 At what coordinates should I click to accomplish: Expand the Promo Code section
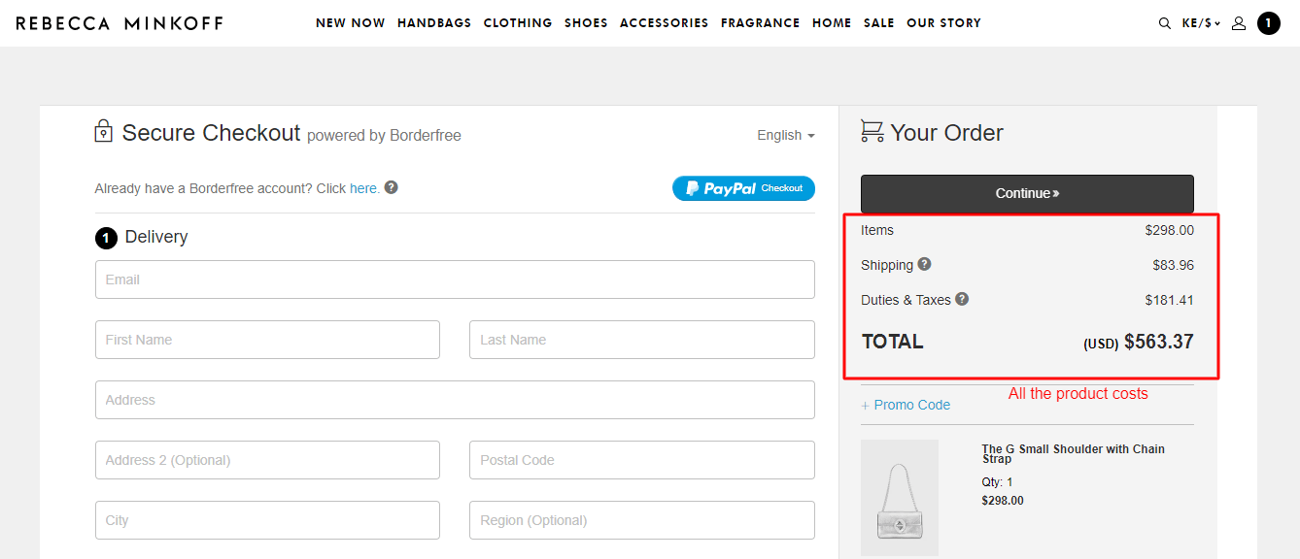tap(906, 405)
